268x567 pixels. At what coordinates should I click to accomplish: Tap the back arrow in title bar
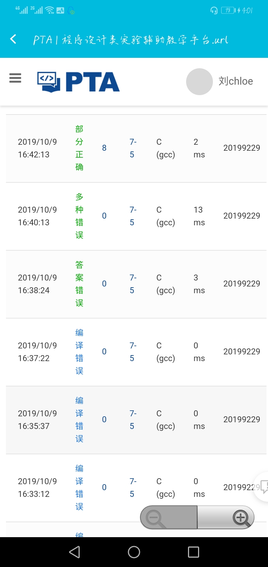coord(13,39)
